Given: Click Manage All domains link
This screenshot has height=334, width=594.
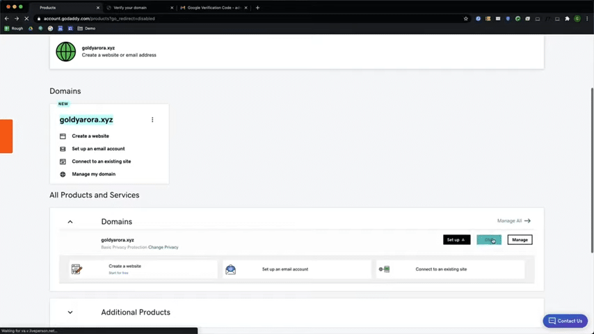Looking at the screenshot, I should point(514,221).
